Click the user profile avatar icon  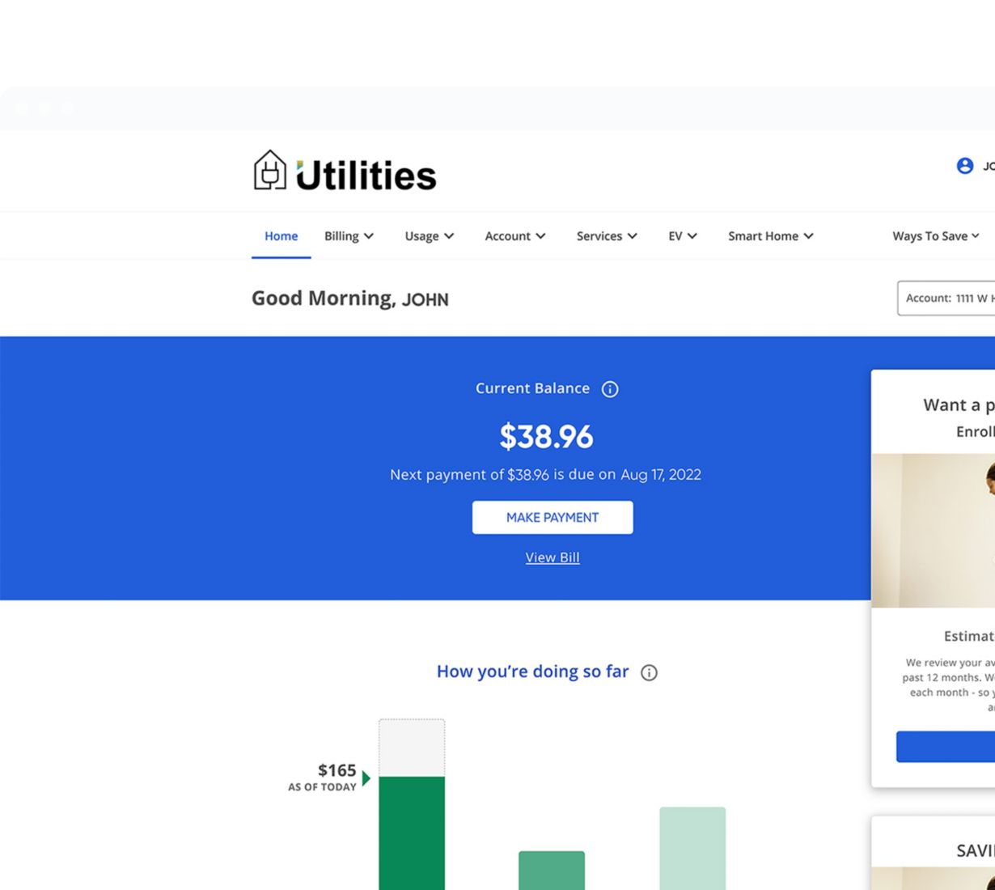[964, 166]
